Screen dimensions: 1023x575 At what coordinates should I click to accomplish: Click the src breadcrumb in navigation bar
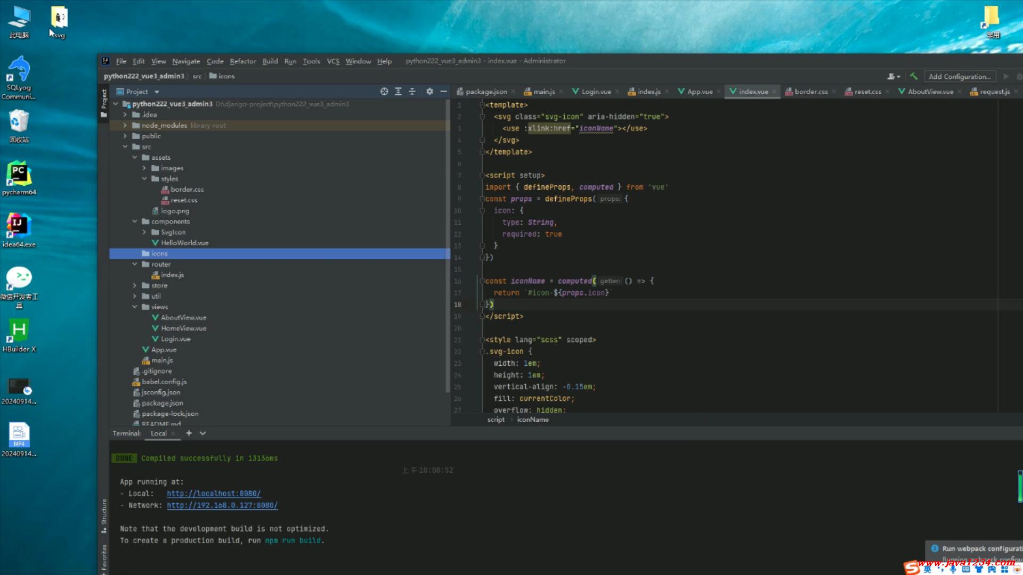click(x=197, y=76)
